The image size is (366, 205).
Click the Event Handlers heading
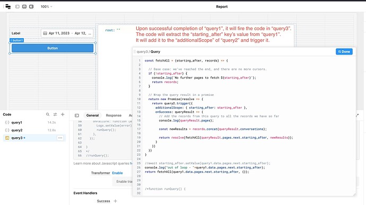(85, 193)
